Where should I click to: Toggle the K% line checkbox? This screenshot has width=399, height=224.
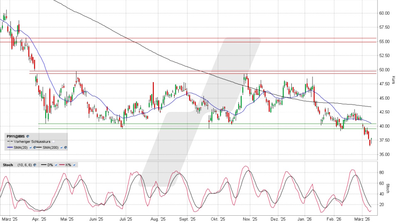point(74,165)
